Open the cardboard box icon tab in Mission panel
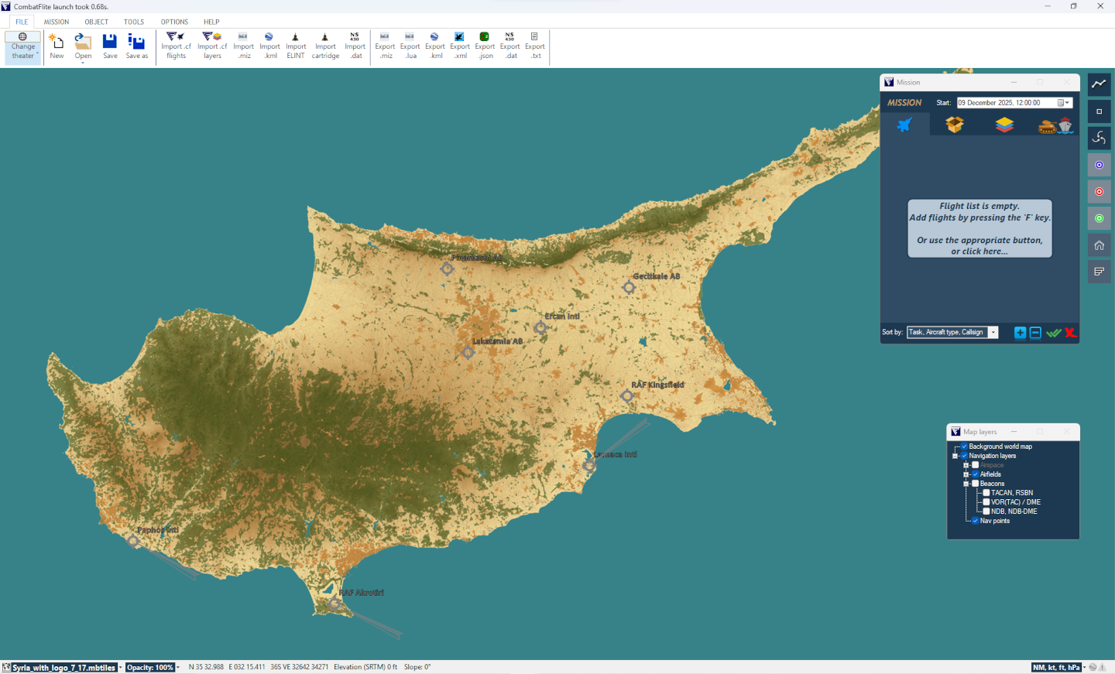Viewport: 1115px width, 674px height. tap(954, 125)
